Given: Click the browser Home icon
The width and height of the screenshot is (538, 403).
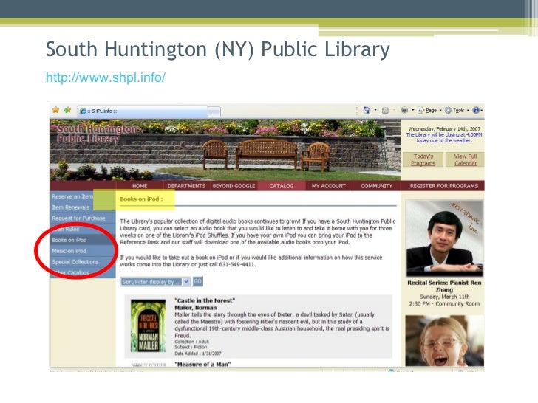Looking at the screenshot, I should (x=367, y=110).
